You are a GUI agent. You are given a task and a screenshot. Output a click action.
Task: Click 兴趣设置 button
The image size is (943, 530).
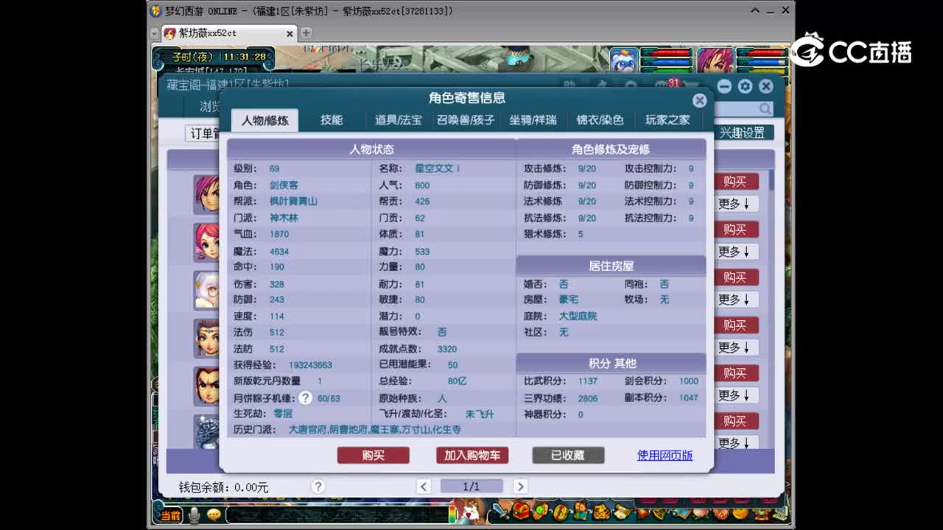pyautogui.click(x=743, y=133)
